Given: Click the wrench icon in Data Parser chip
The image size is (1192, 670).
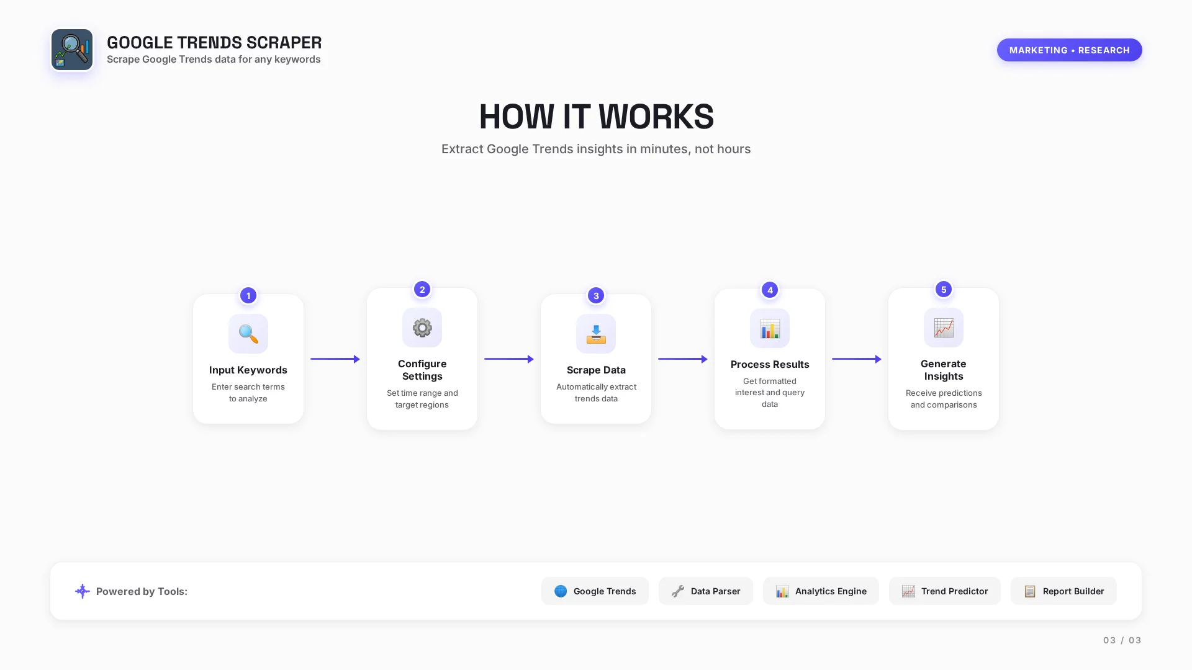Looking at the screenshot, I should (x=678, y=591).
